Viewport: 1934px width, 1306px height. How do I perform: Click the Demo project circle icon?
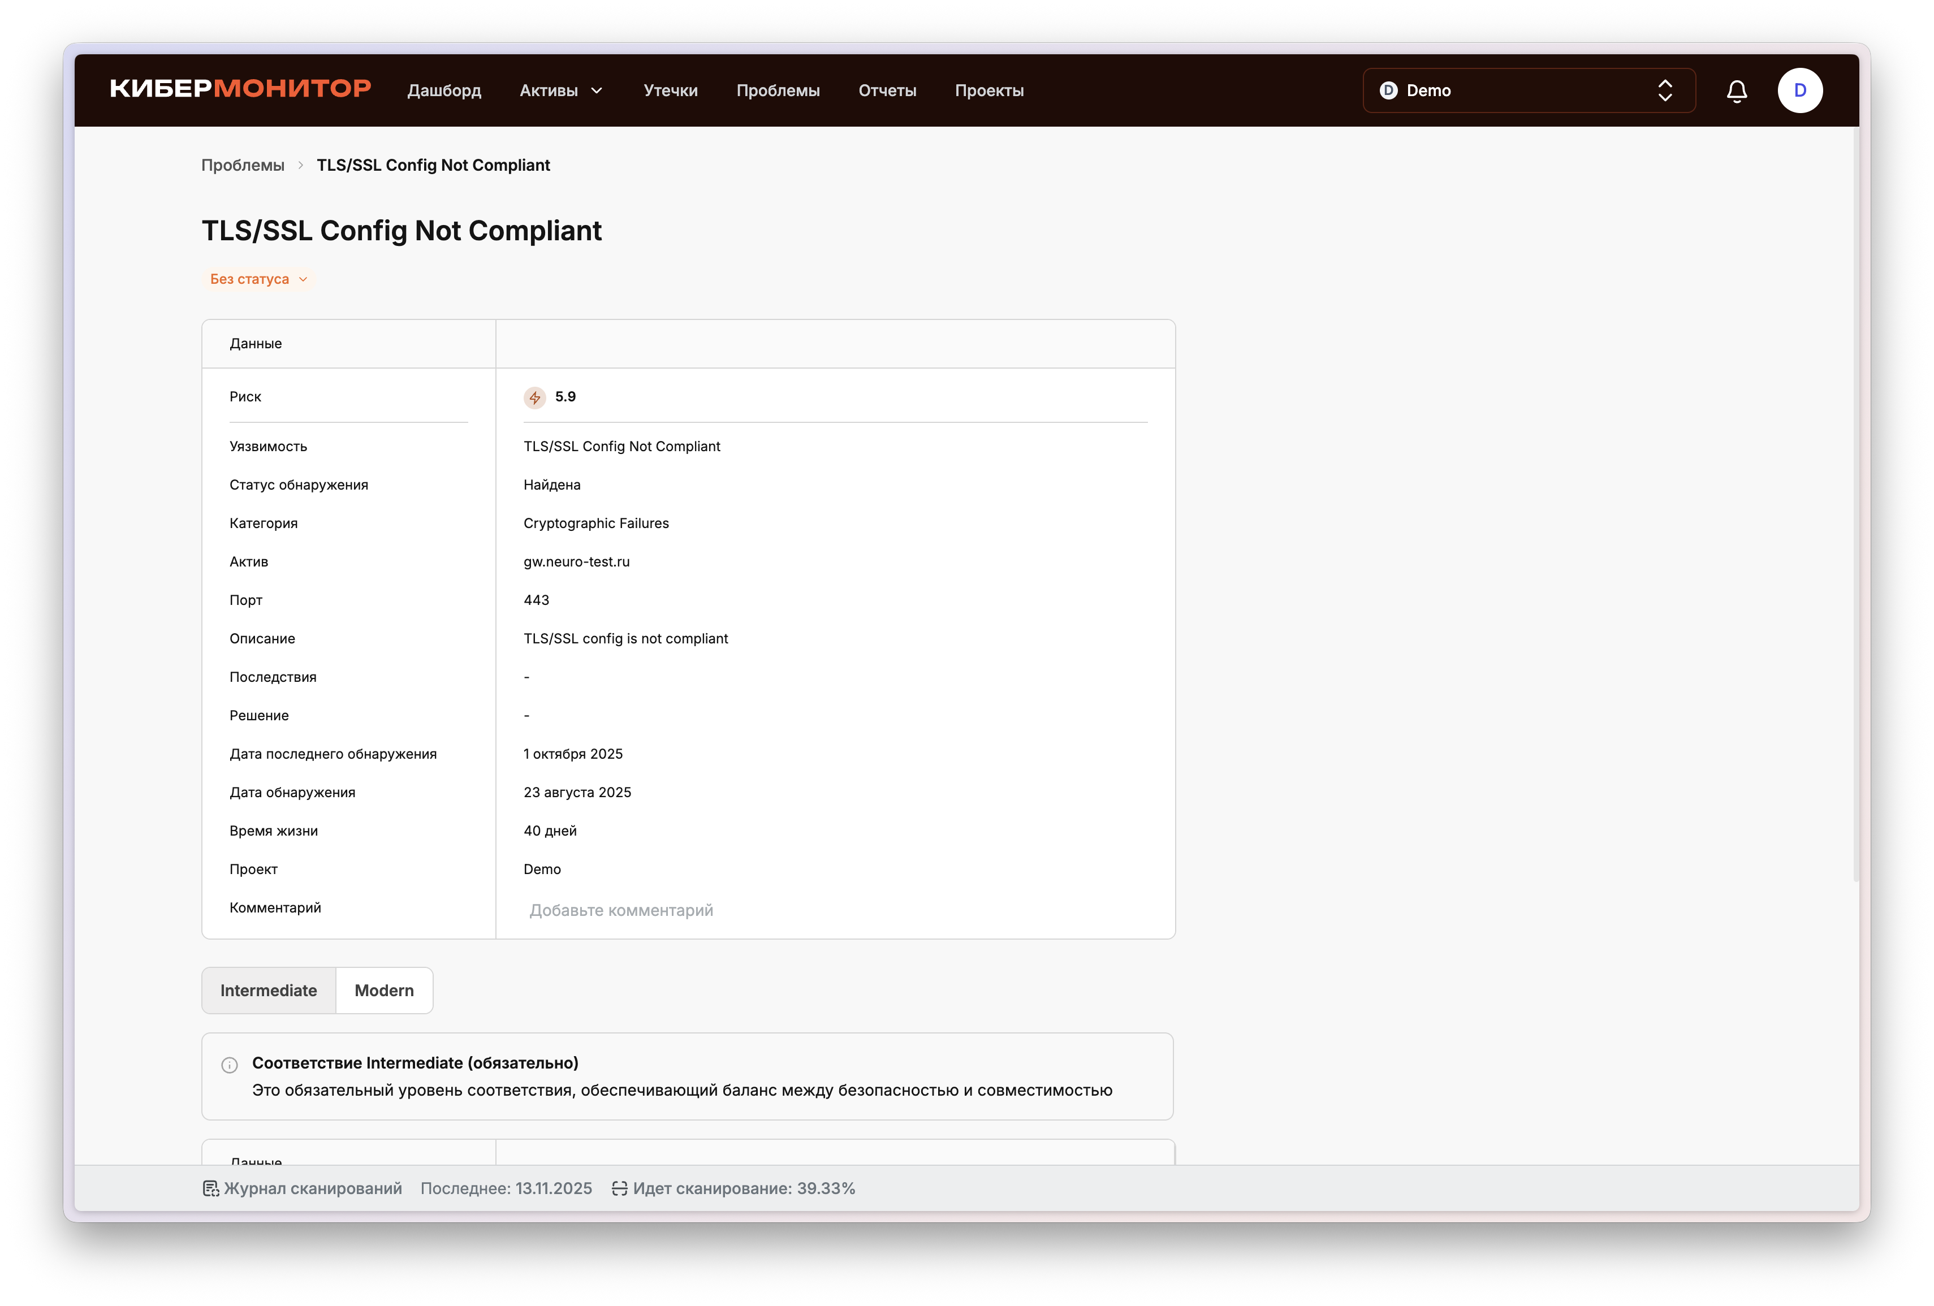click(1388, 90)
